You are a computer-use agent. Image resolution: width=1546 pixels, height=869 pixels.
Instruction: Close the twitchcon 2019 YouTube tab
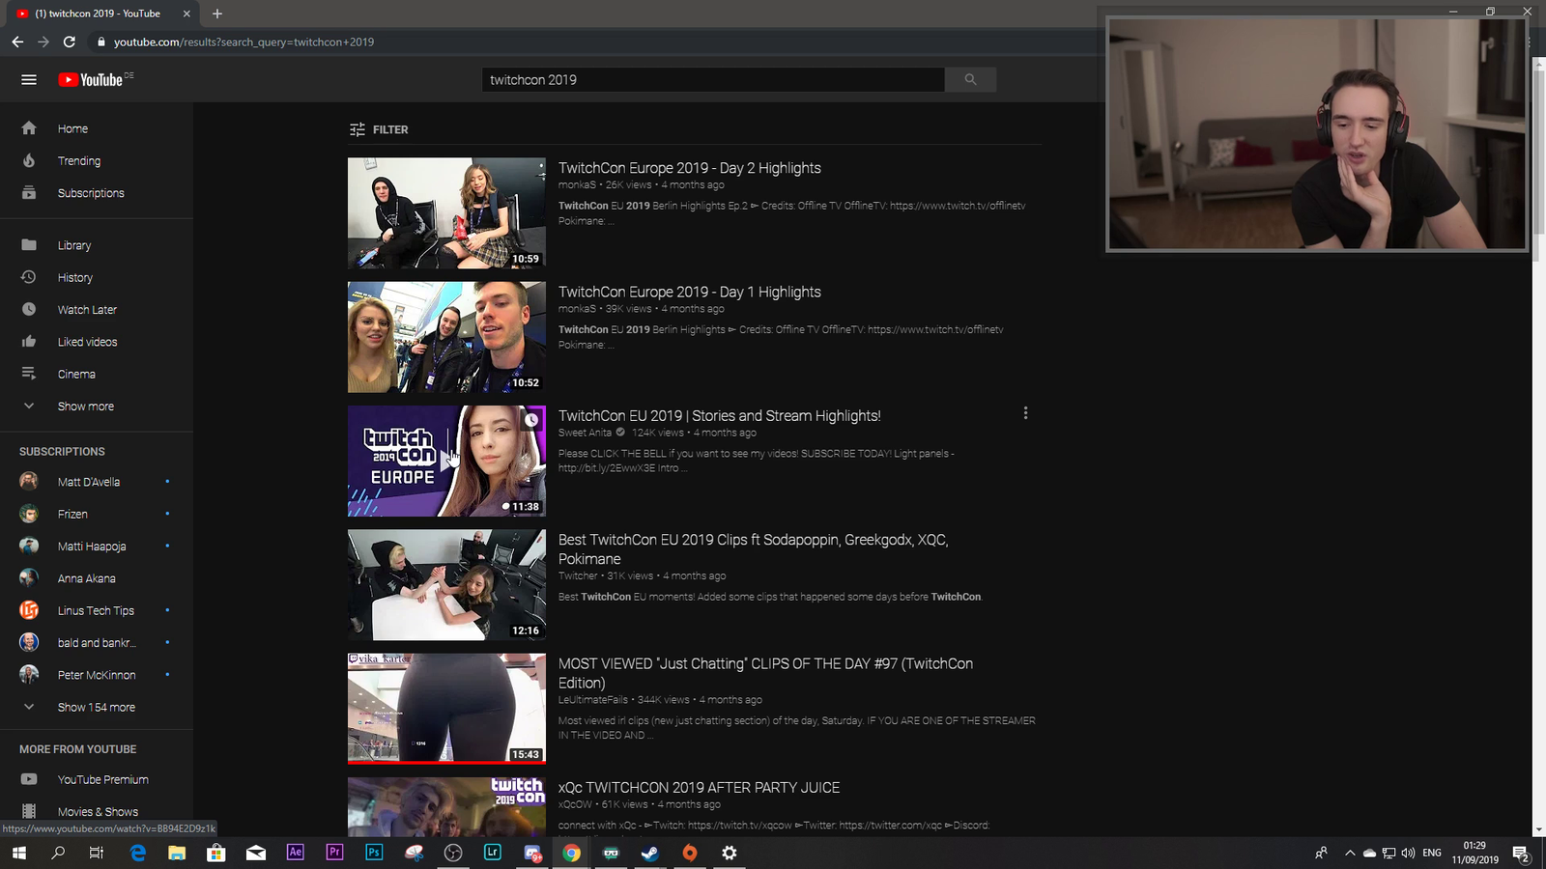click(x=186, y=14)
